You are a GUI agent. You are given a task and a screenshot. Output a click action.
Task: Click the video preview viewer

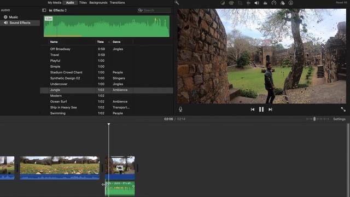click(x=261, y=56)
